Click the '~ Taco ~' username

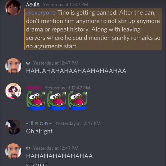point(39,123)
